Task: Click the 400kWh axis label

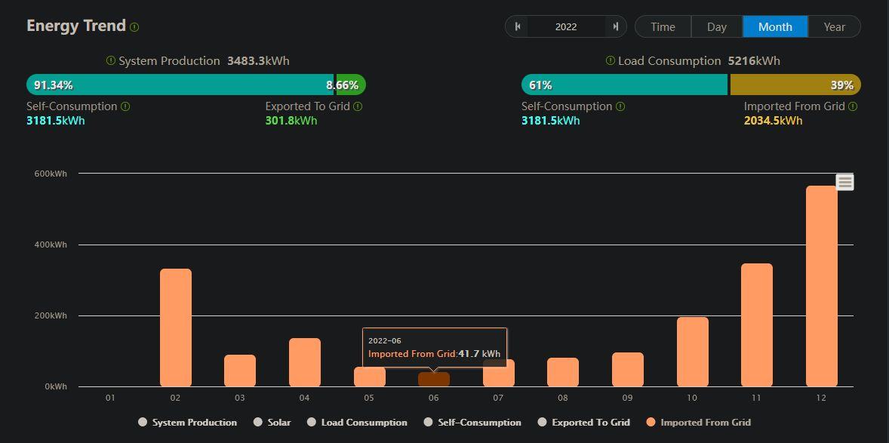Action: pos(50,245)
